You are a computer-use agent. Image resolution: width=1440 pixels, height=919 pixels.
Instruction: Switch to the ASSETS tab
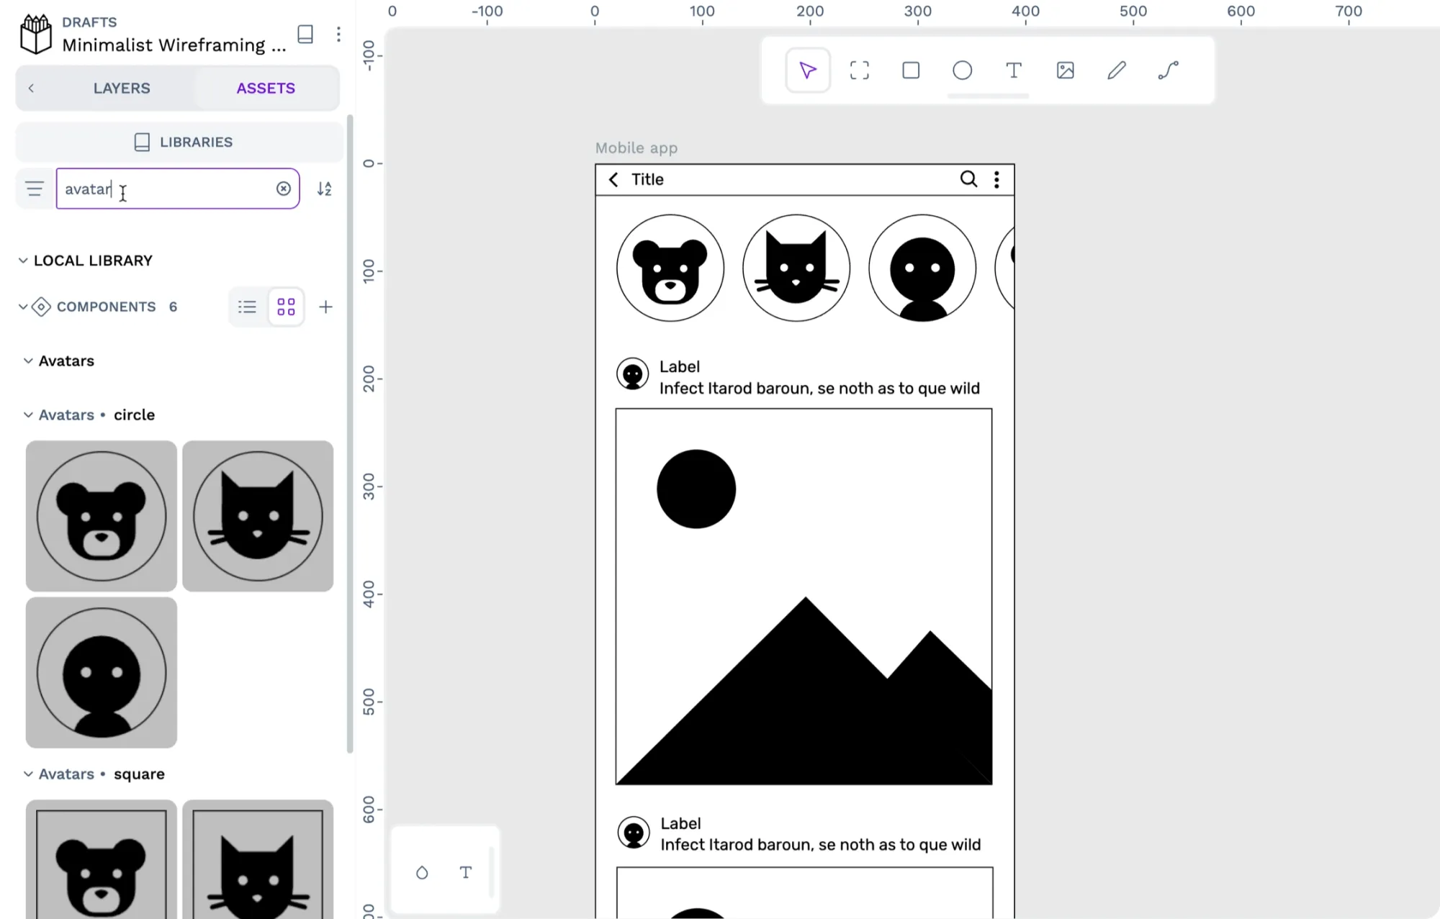tap(264, 88)
